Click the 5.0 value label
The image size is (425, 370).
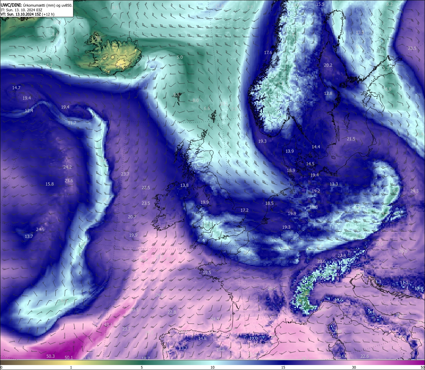180,57
